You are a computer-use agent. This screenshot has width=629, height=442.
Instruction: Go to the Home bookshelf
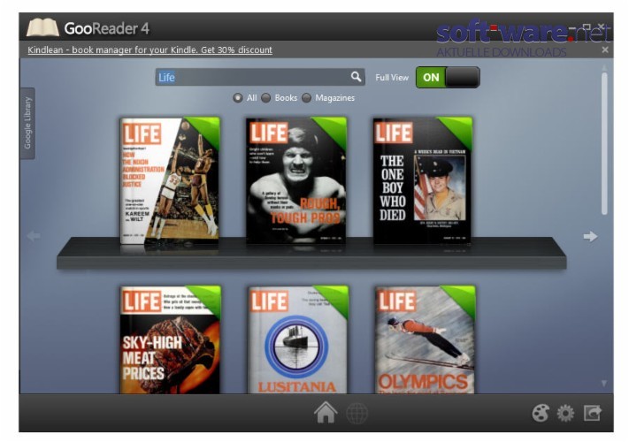click(326, 412)
